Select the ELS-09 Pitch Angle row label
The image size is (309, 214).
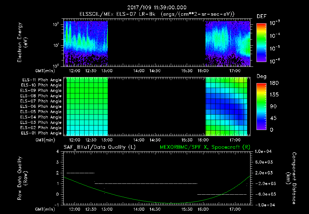click(x=41, y=91)
